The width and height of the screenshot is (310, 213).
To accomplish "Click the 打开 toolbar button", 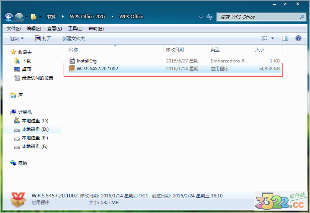I will (x=43, y=38).
